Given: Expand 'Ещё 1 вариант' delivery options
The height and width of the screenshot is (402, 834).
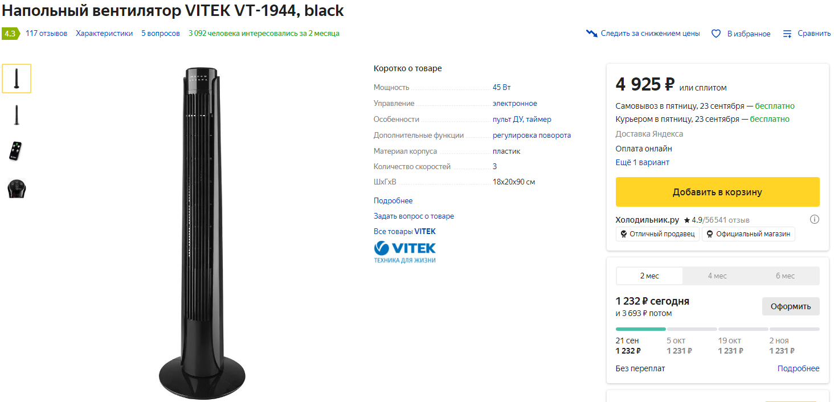Looking at the screenshot, I should pos(643,162).
